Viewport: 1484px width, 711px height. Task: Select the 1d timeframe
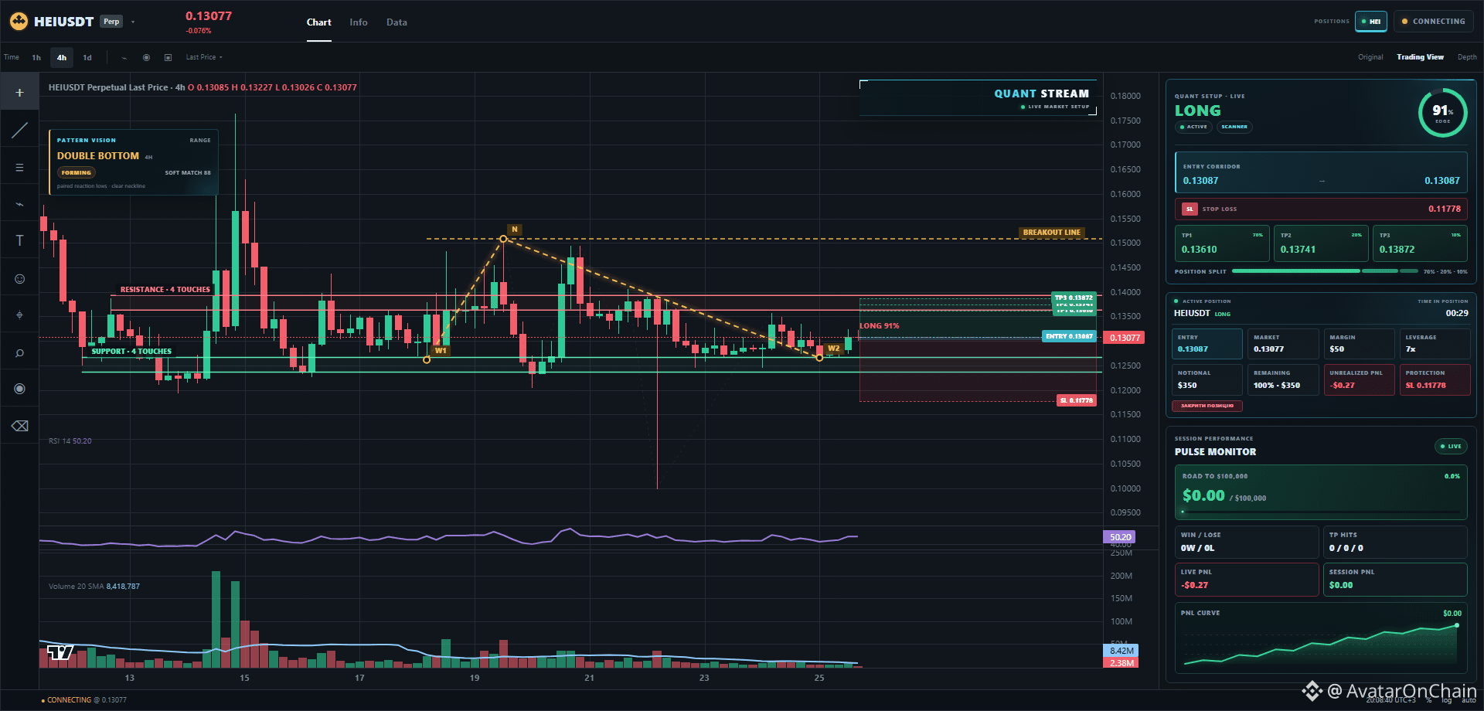[x=87, y=57]
